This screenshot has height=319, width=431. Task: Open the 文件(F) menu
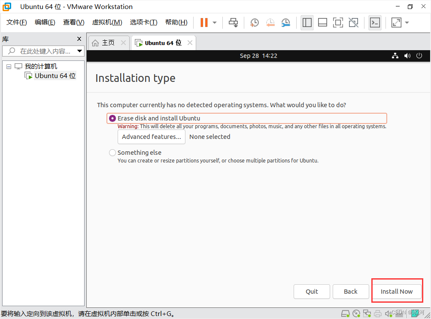pyautogui.click(x=16, y=22)
